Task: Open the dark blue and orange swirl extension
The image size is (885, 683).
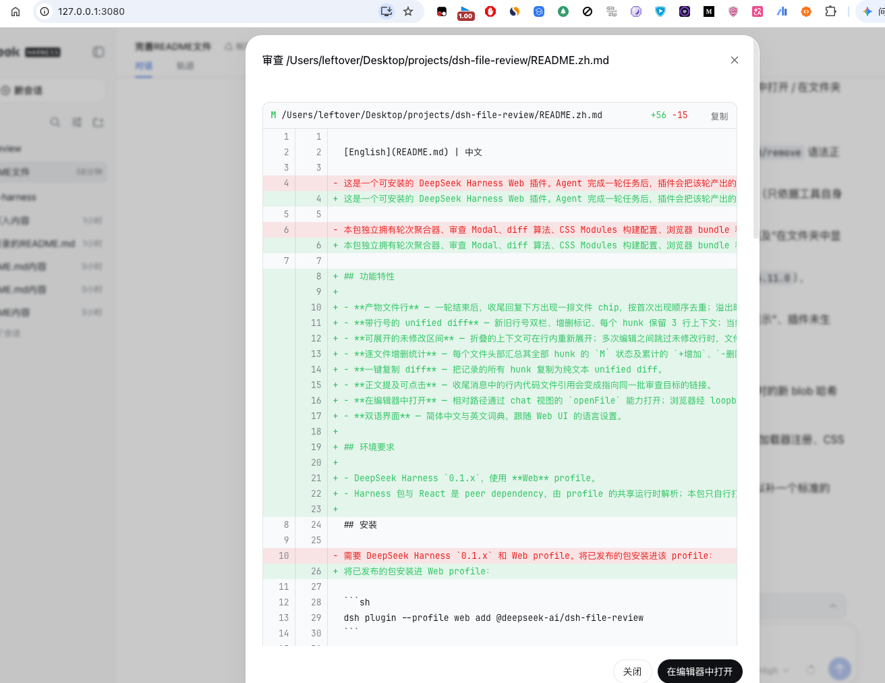Action: coord(515,11)
